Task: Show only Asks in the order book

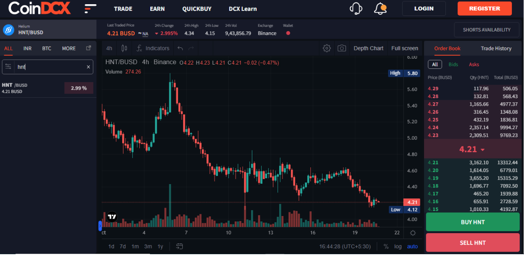Action: [474, 65]
